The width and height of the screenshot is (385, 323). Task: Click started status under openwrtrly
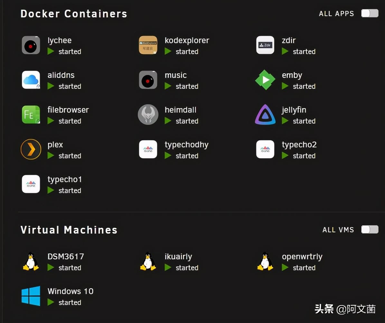coord(304,268)
